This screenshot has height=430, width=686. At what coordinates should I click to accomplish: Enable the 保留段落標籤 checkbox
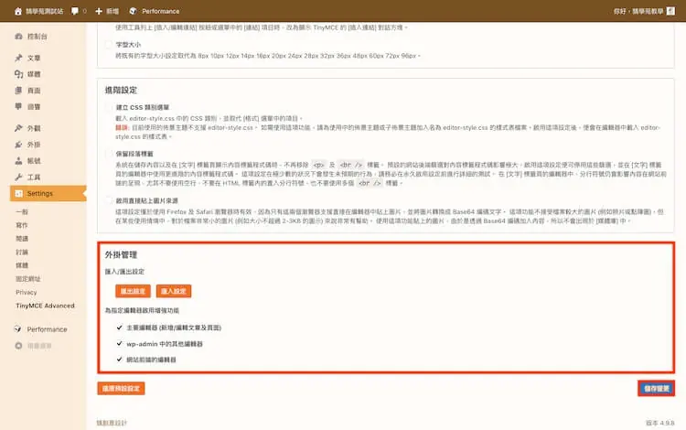(x=109, y=154)
